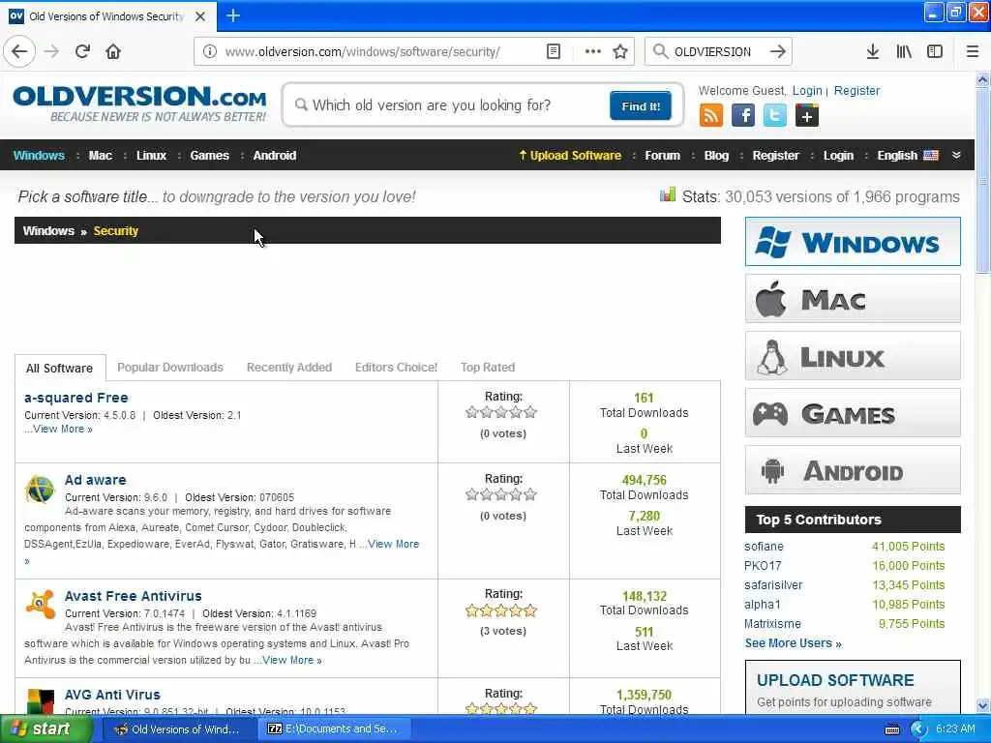This screenshot has width=991, height=743.
Task: Click the orange RSS feed icon
Action: [x=711, y=116]
